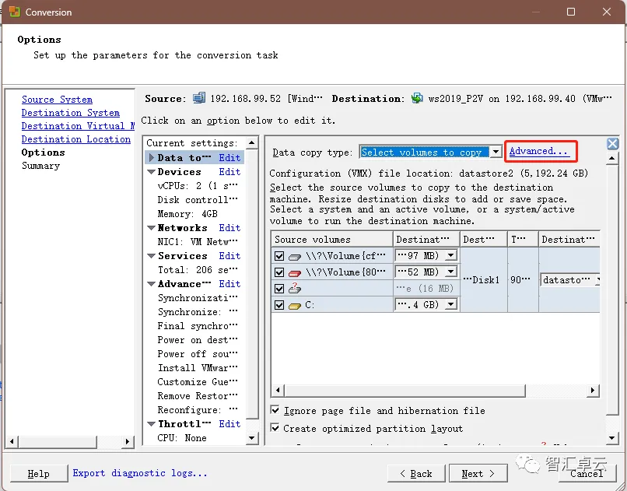Click left arrow of step list scrollbar
Screen dimensions: 627x491
tap(12, 441)
